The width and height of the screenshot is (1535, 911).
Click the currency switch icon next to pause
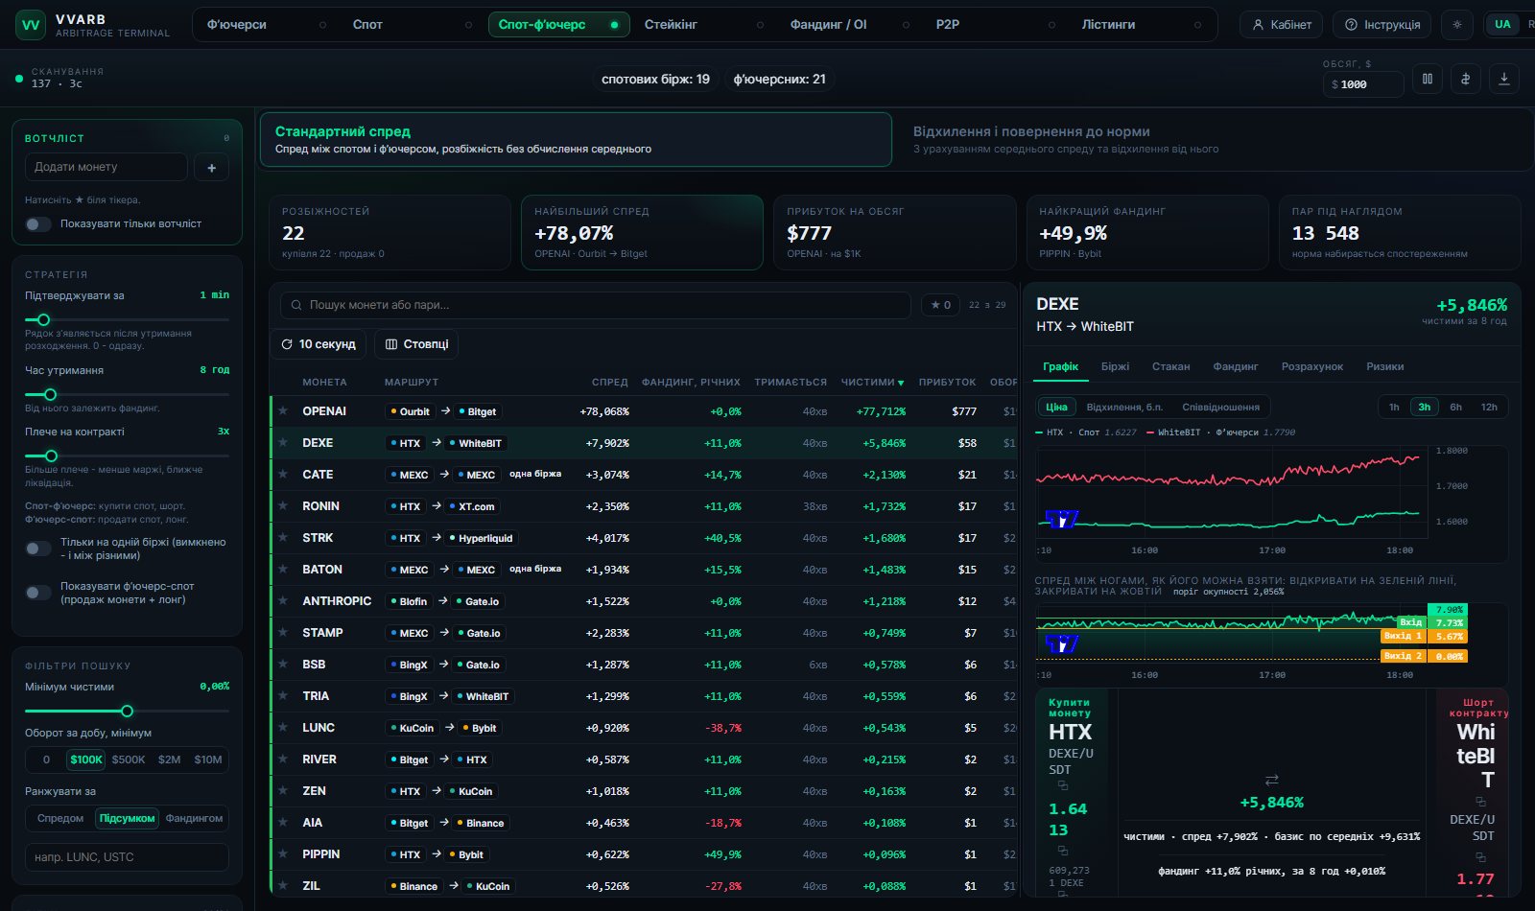[1465, 80]
